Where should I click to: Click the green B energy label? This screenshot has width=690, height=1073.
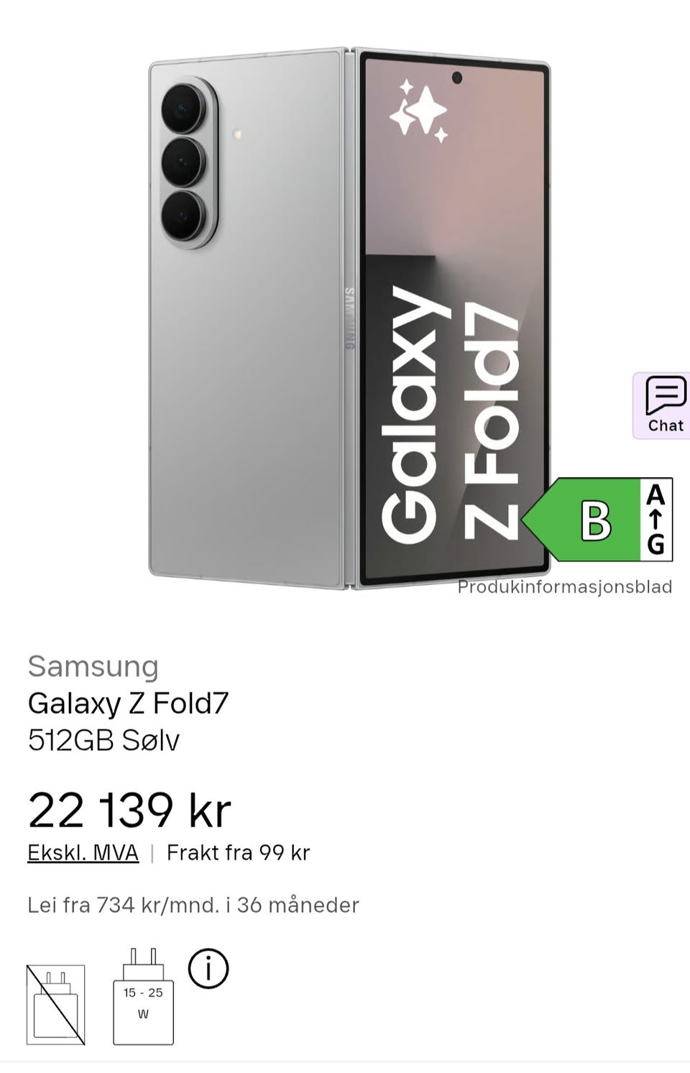click(x=581, y=519)
